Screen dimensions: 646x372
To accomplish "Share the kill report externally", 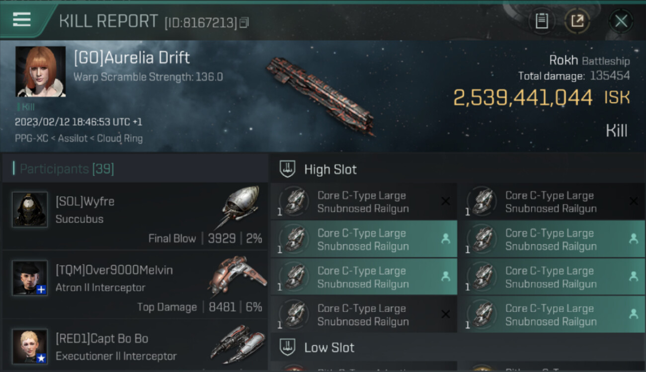I will 577,21.
